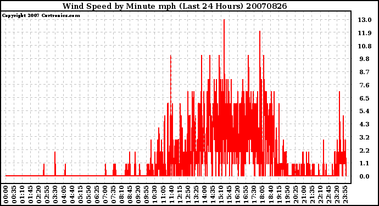Screen dimensions: 379x206
Task: Click the 08:45 time label
Action: coord(130,195)
